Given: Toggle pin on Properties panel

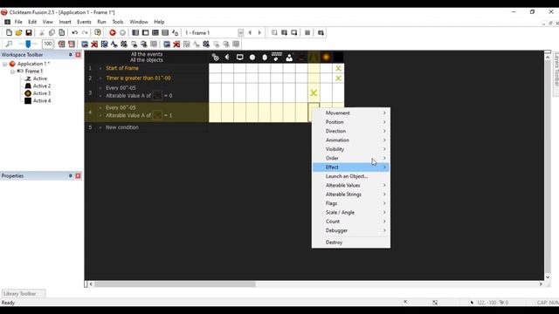Looking at the screenshot, I should coord(70,176).
